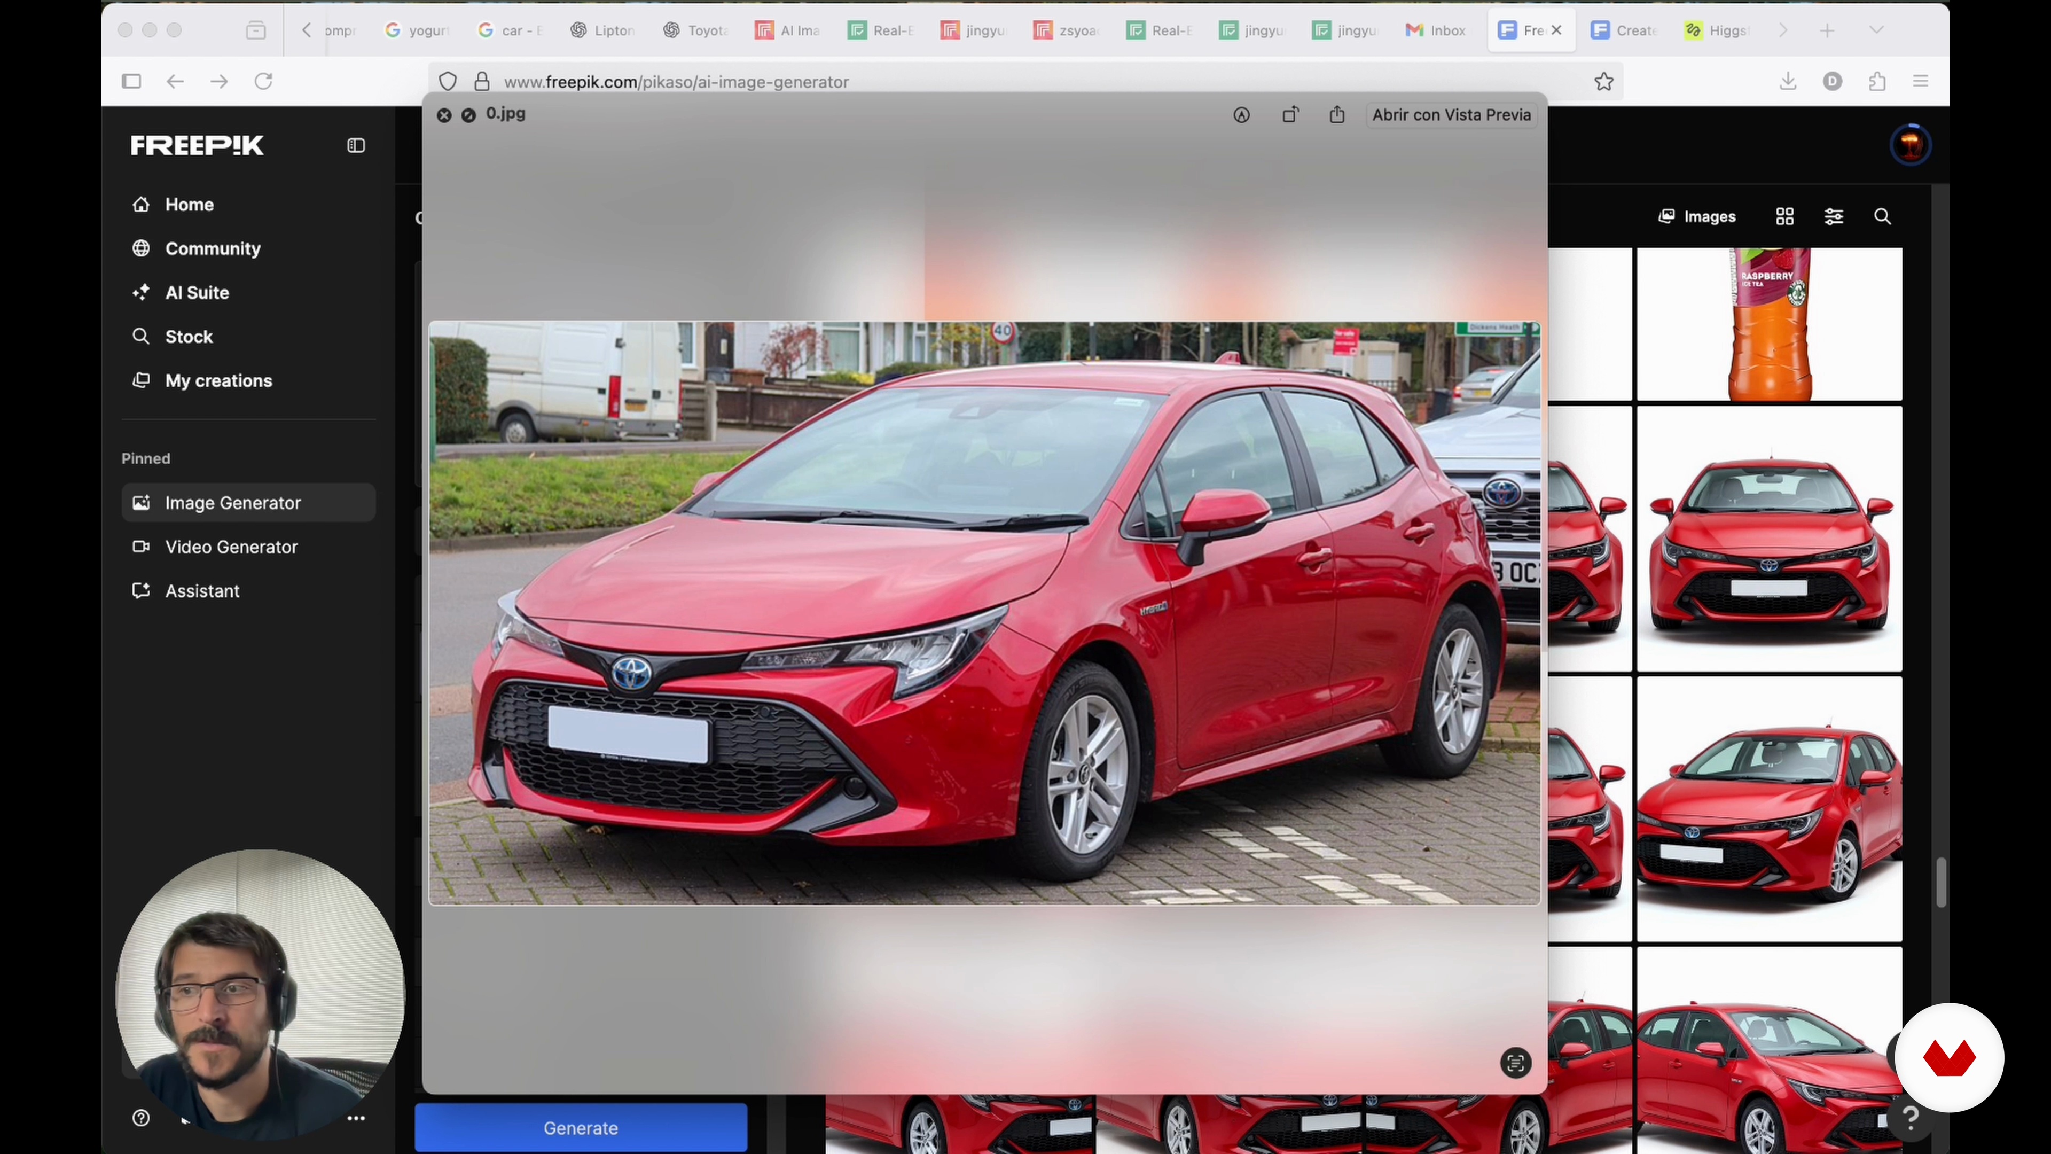Click the Quick Look full-screen toggle icon
This screenshot has height=1154, width=2051.
click(469, 115)
